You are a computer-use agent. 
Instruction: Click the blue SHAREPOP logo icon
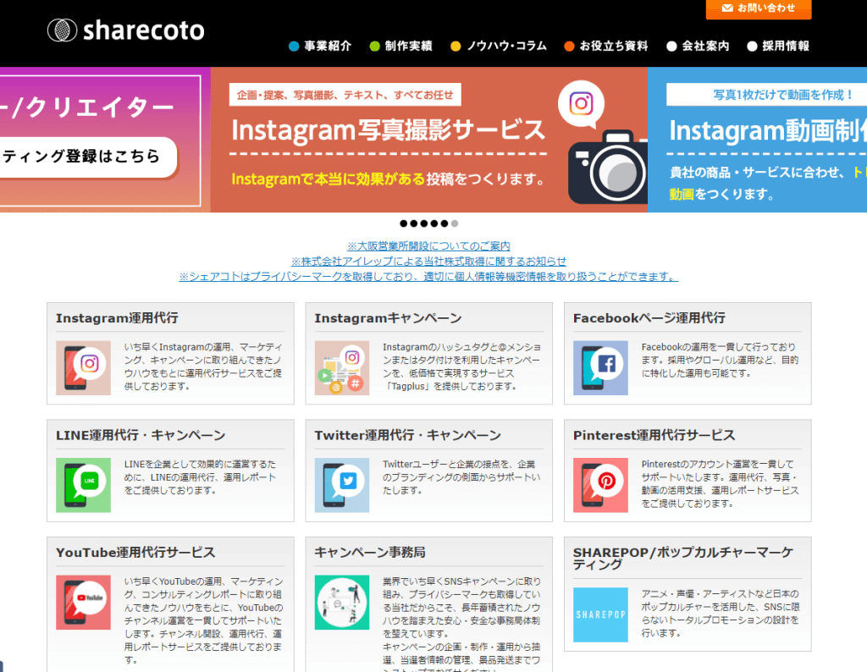[600, 614]
